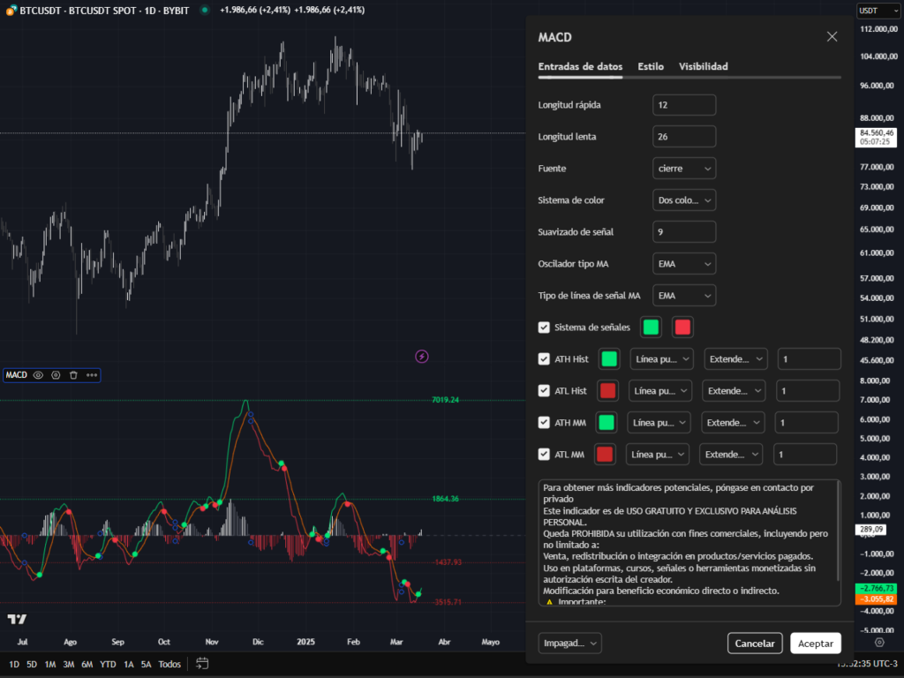Change the ATL Hist color swatch
The width and height of the screenshot is (904, 678).
(x=607, y=391)
